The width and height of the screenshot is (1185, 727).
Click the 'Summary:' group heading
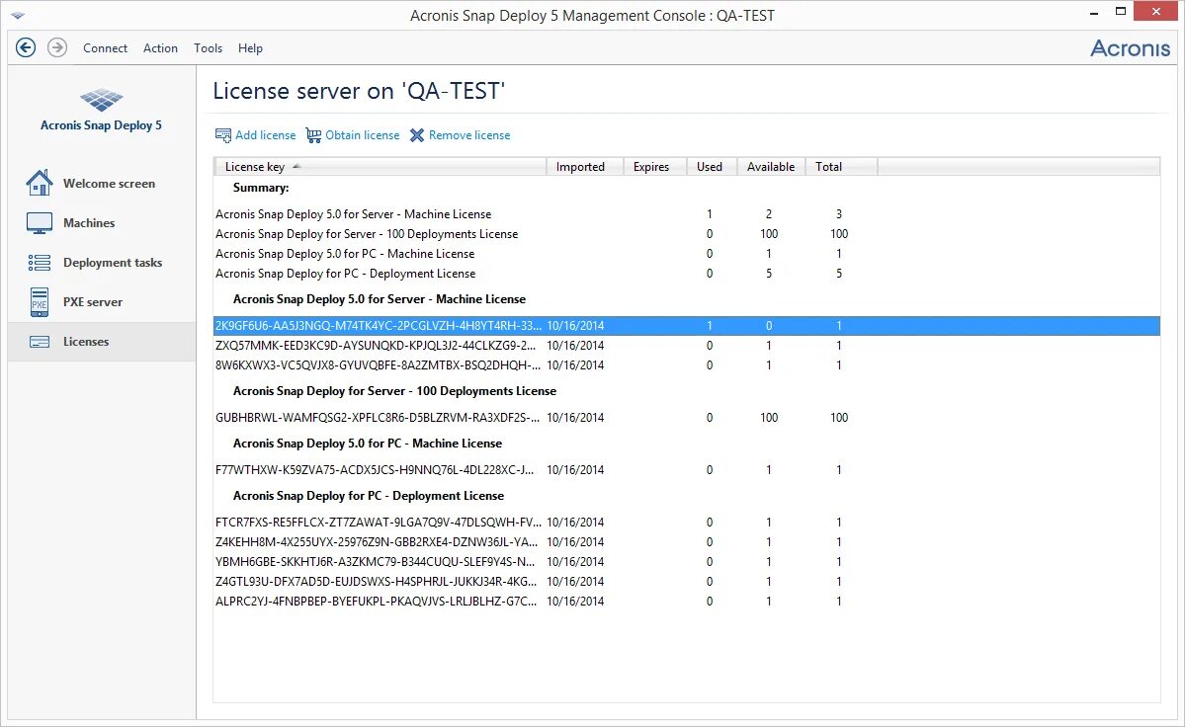(261, 188)
